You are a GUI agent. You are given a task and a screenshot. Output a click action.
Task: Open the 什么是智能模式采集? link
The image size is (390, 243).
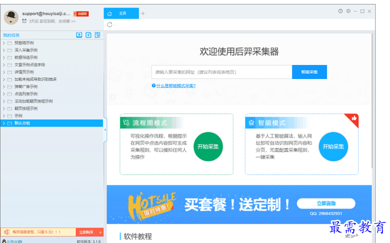coord(176,85)
